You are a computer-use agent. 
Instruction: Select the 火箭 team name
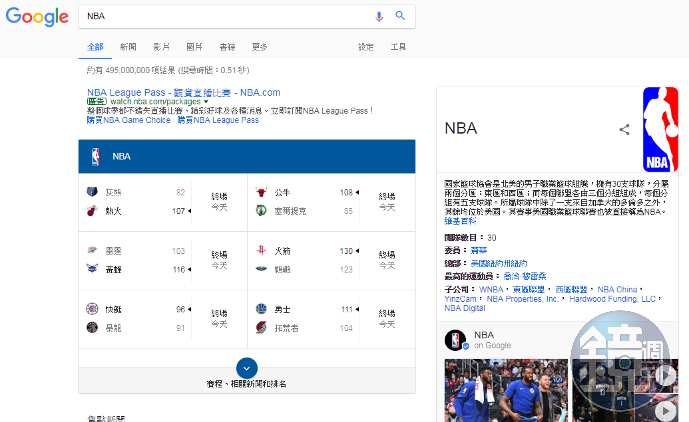282,251
